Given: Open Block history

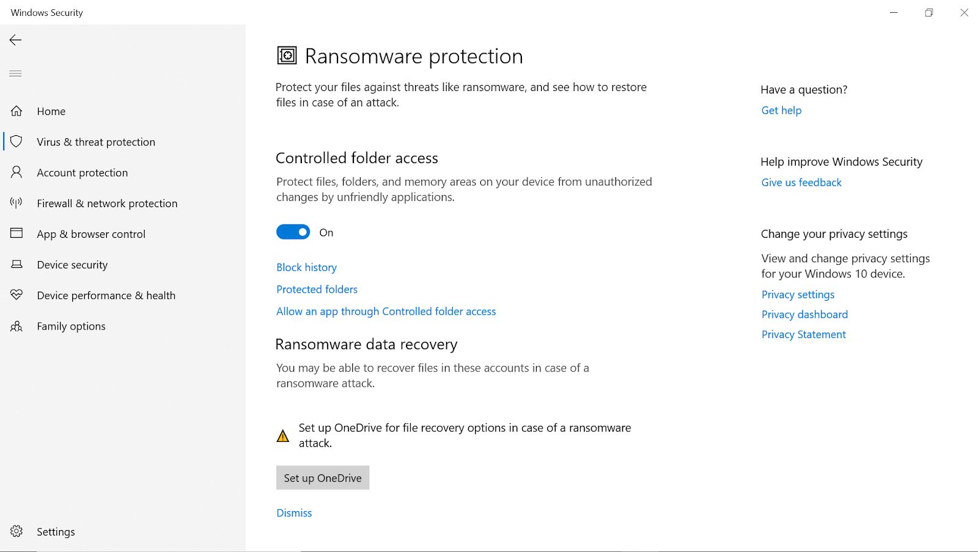Looking at the screenshot, I should [306, 267].
